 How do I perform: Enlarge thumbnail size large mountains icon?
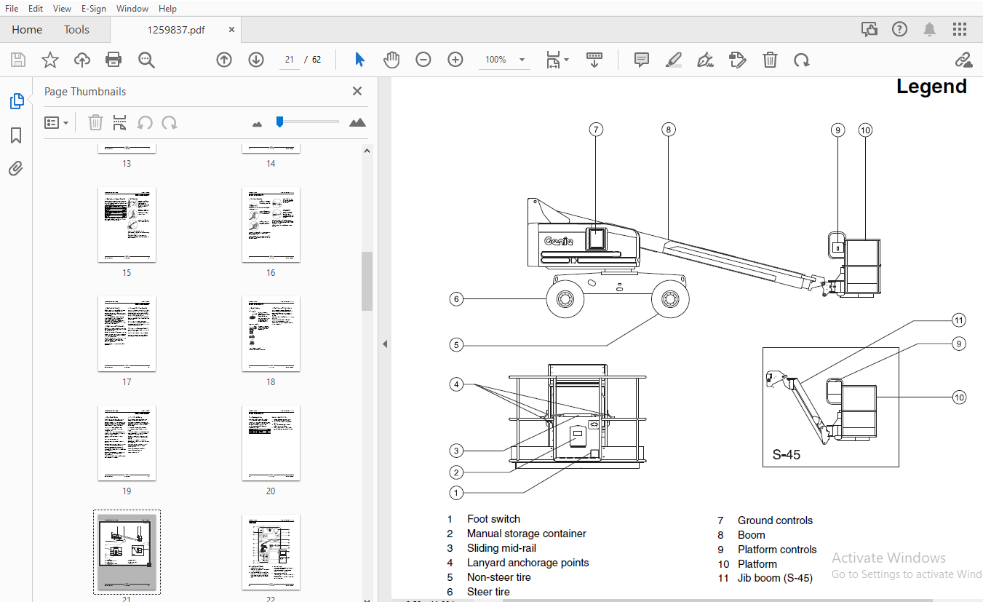357,122
